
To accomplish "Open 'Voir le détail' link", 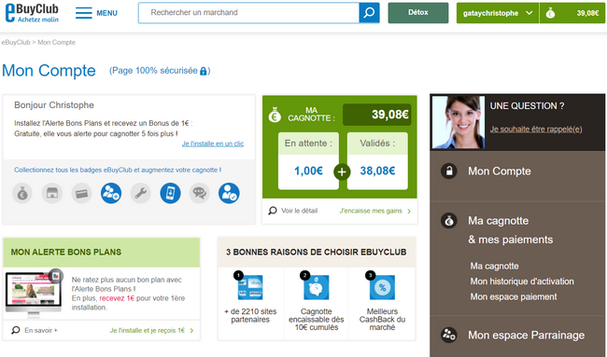I will tap(299, 211).
